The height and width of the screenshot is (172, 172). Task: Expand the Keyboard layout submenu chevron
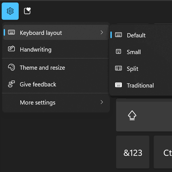pos(102,32)
